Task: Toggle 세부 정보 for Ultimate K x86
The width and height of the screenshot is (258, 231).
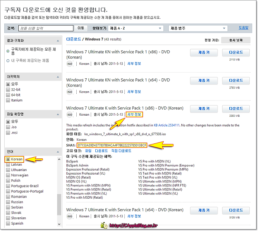Action: point(134,114)
